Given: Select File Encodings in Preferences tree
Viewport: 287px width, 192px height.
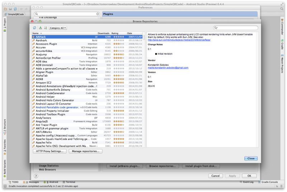Looking at the screenshot, I should click(48, 17).
